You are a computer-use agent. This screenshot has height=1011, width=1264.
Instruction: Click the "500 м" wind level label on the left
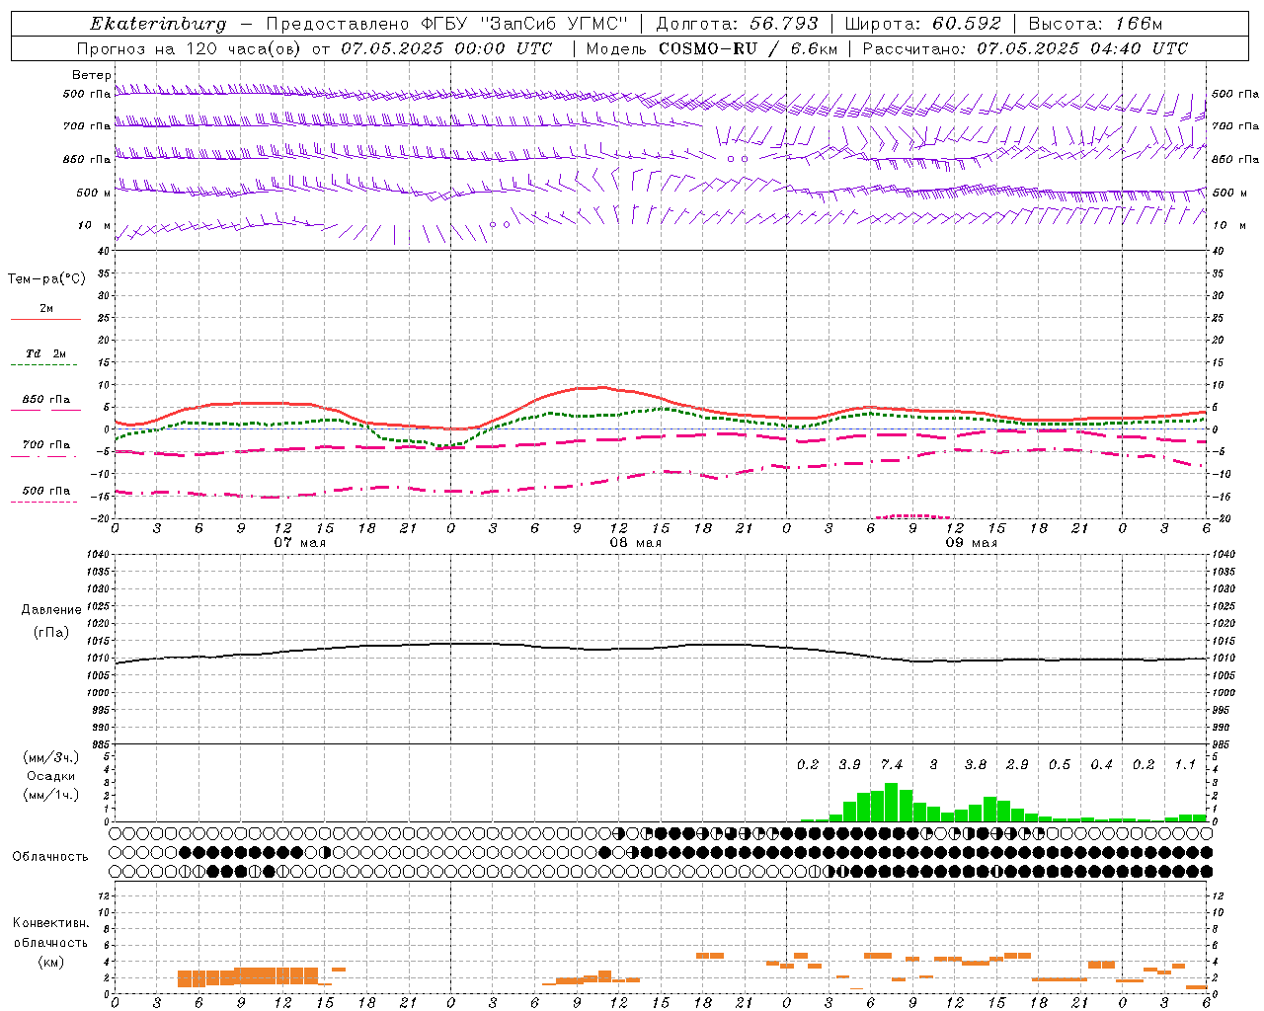point(93,193)
